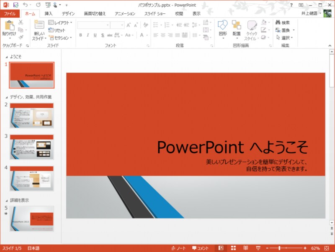Switch to slide sorter view in status bar
Screen dimensions: 335x252
tap(233, 248)
